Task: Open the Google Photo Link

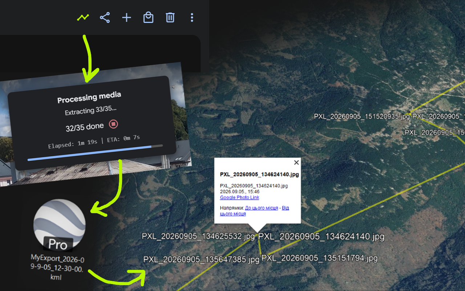Action: [x=239, y=198]
